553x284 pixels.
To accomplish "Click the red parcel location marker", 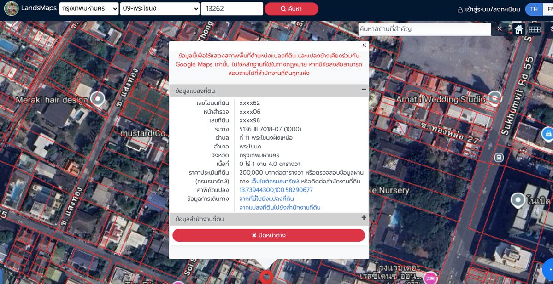I will tap(266, 277).
